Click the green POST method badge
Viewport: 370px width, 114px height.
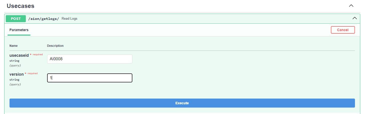click(x=16, y=19)
